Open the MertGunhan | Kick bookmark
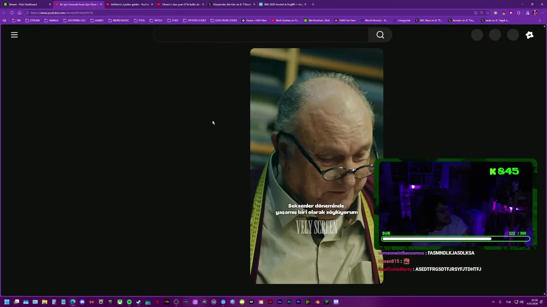Image resolution: width=547 pixels, height=307 pixels. coord(317,20)
